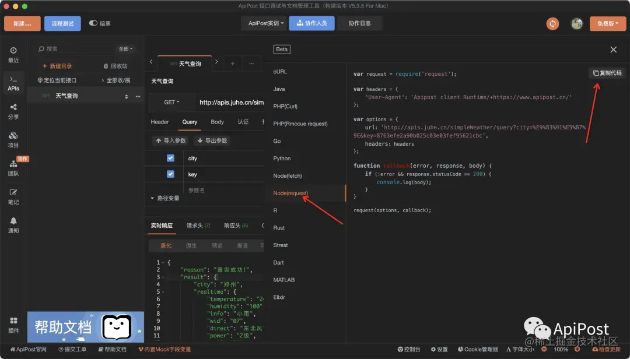Open the 插件 plugins sidebar icon

[x=13, y=325]
